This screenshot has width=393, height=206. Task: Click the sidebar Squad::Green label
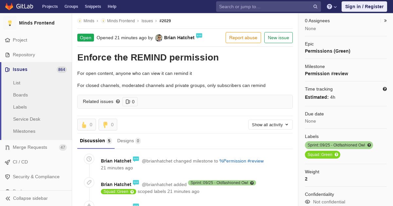323,155
